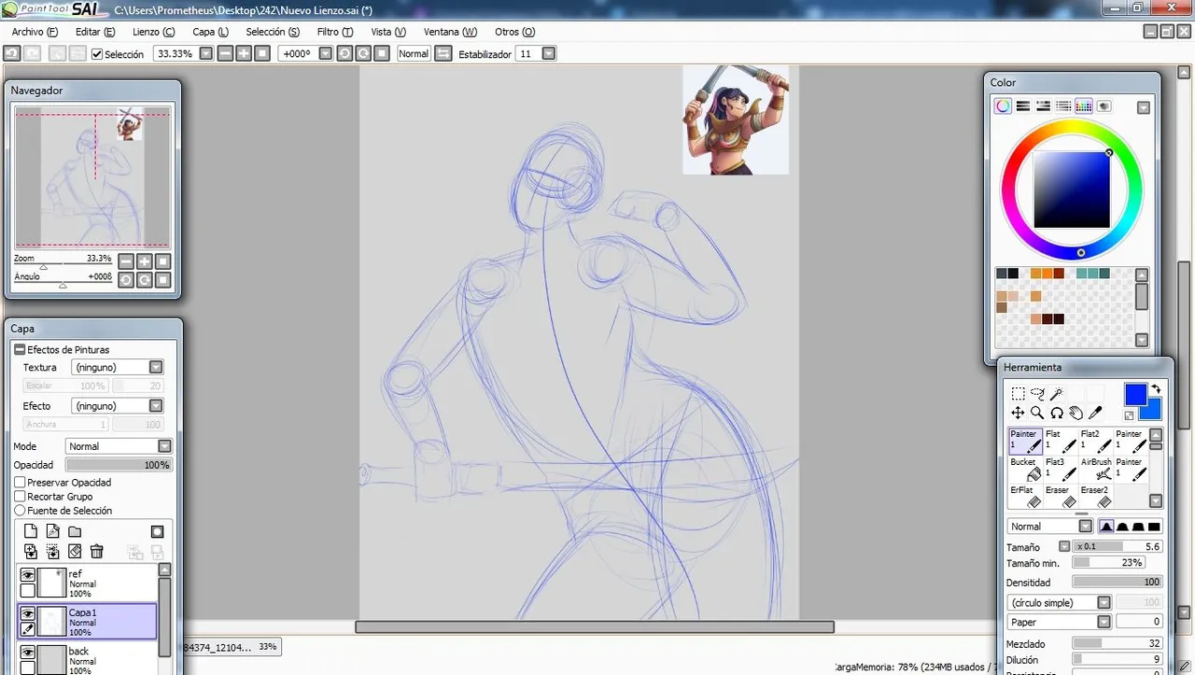This screenshot has width=1195, height=675.
Task: Enable Recortar Grupo
Action: 20,497
